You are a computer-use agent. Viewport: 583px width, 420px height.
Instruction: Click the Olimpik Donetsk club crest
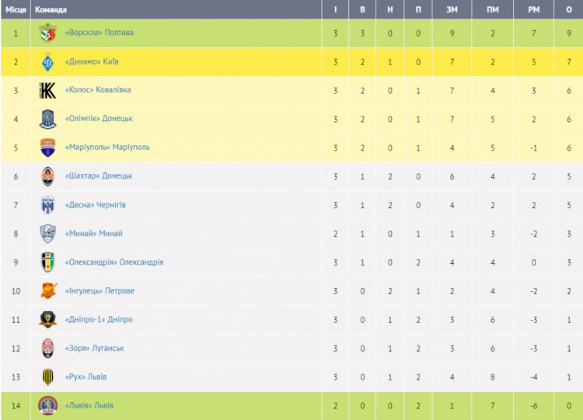click(47, 120)
